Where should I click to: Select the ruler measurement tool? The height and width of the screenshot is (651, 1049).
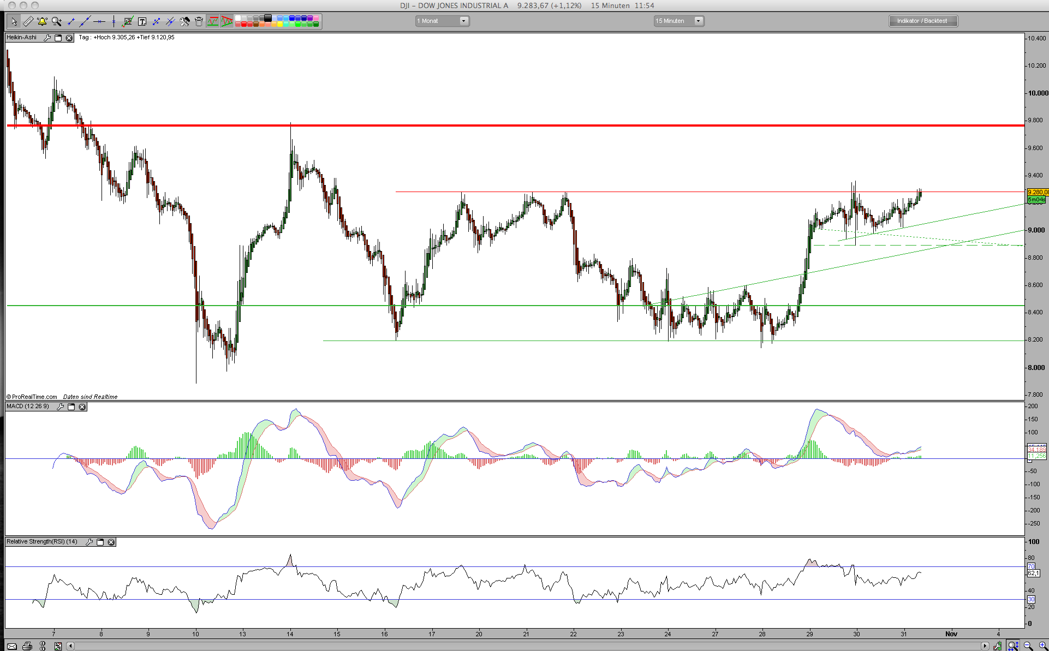pyautogui.click(x=28, y=22)
